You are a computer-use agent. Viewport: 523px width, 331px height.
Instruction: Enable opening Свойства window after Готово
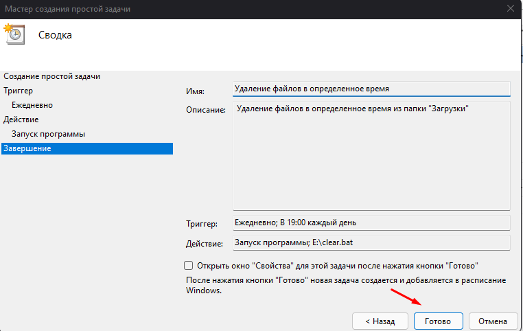pos(189,266)
